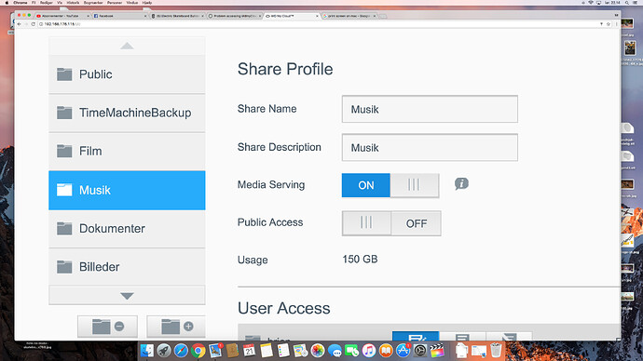Select the TimeMachineBackup share
Screen dimensions: 643x361
point(127,113)
